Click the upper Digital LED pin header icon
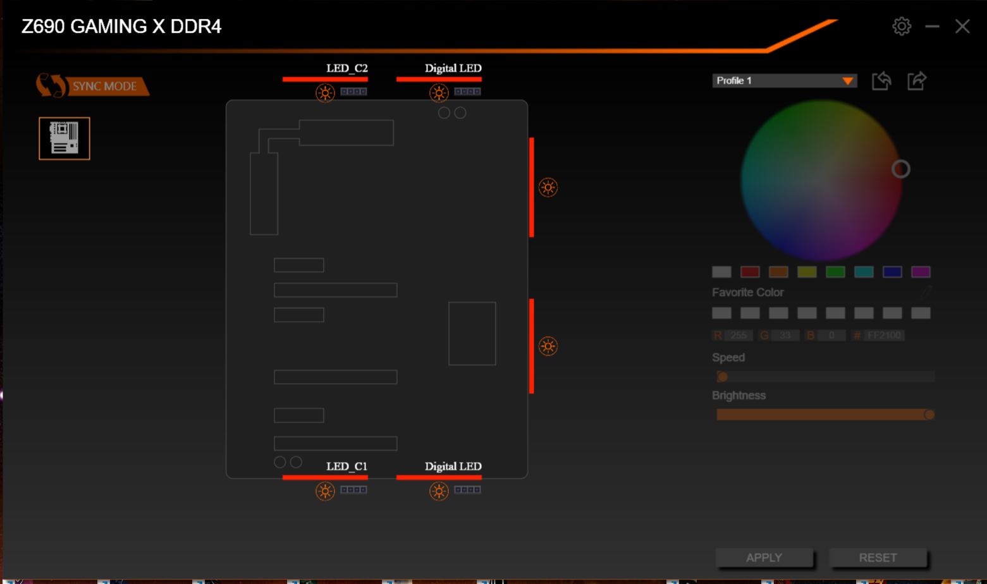The width and height of the screenshot is (987, 584). coord(467,92)
